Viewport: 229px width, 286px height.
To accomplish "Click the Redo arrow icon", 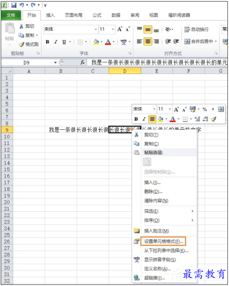I will (x=33, y=5).
